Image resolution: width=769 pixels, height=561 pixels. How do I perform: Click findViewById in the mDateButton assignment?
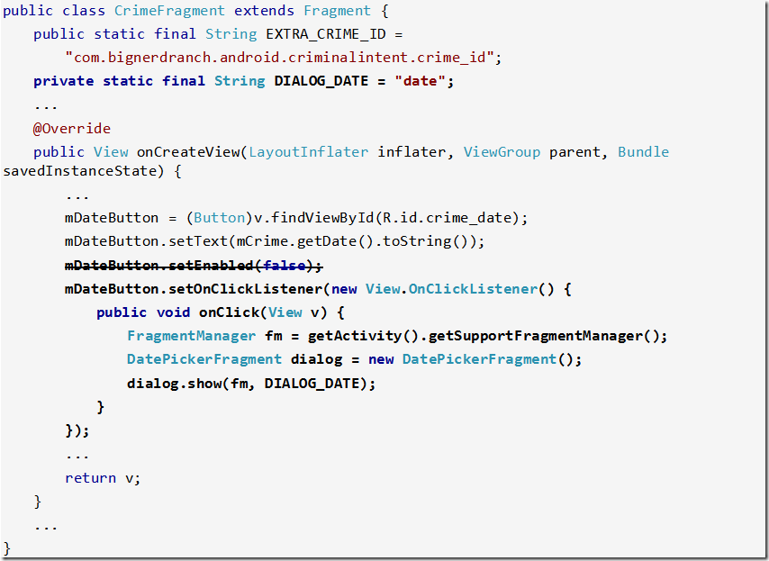[322, 218]
